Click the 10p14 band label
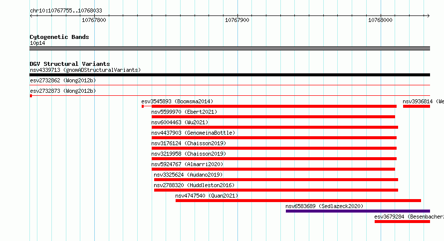The width and height of the screenshot is (444, 241). 37,43
